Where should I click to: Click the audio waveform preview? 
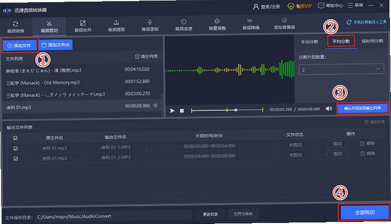coord(230,70)
